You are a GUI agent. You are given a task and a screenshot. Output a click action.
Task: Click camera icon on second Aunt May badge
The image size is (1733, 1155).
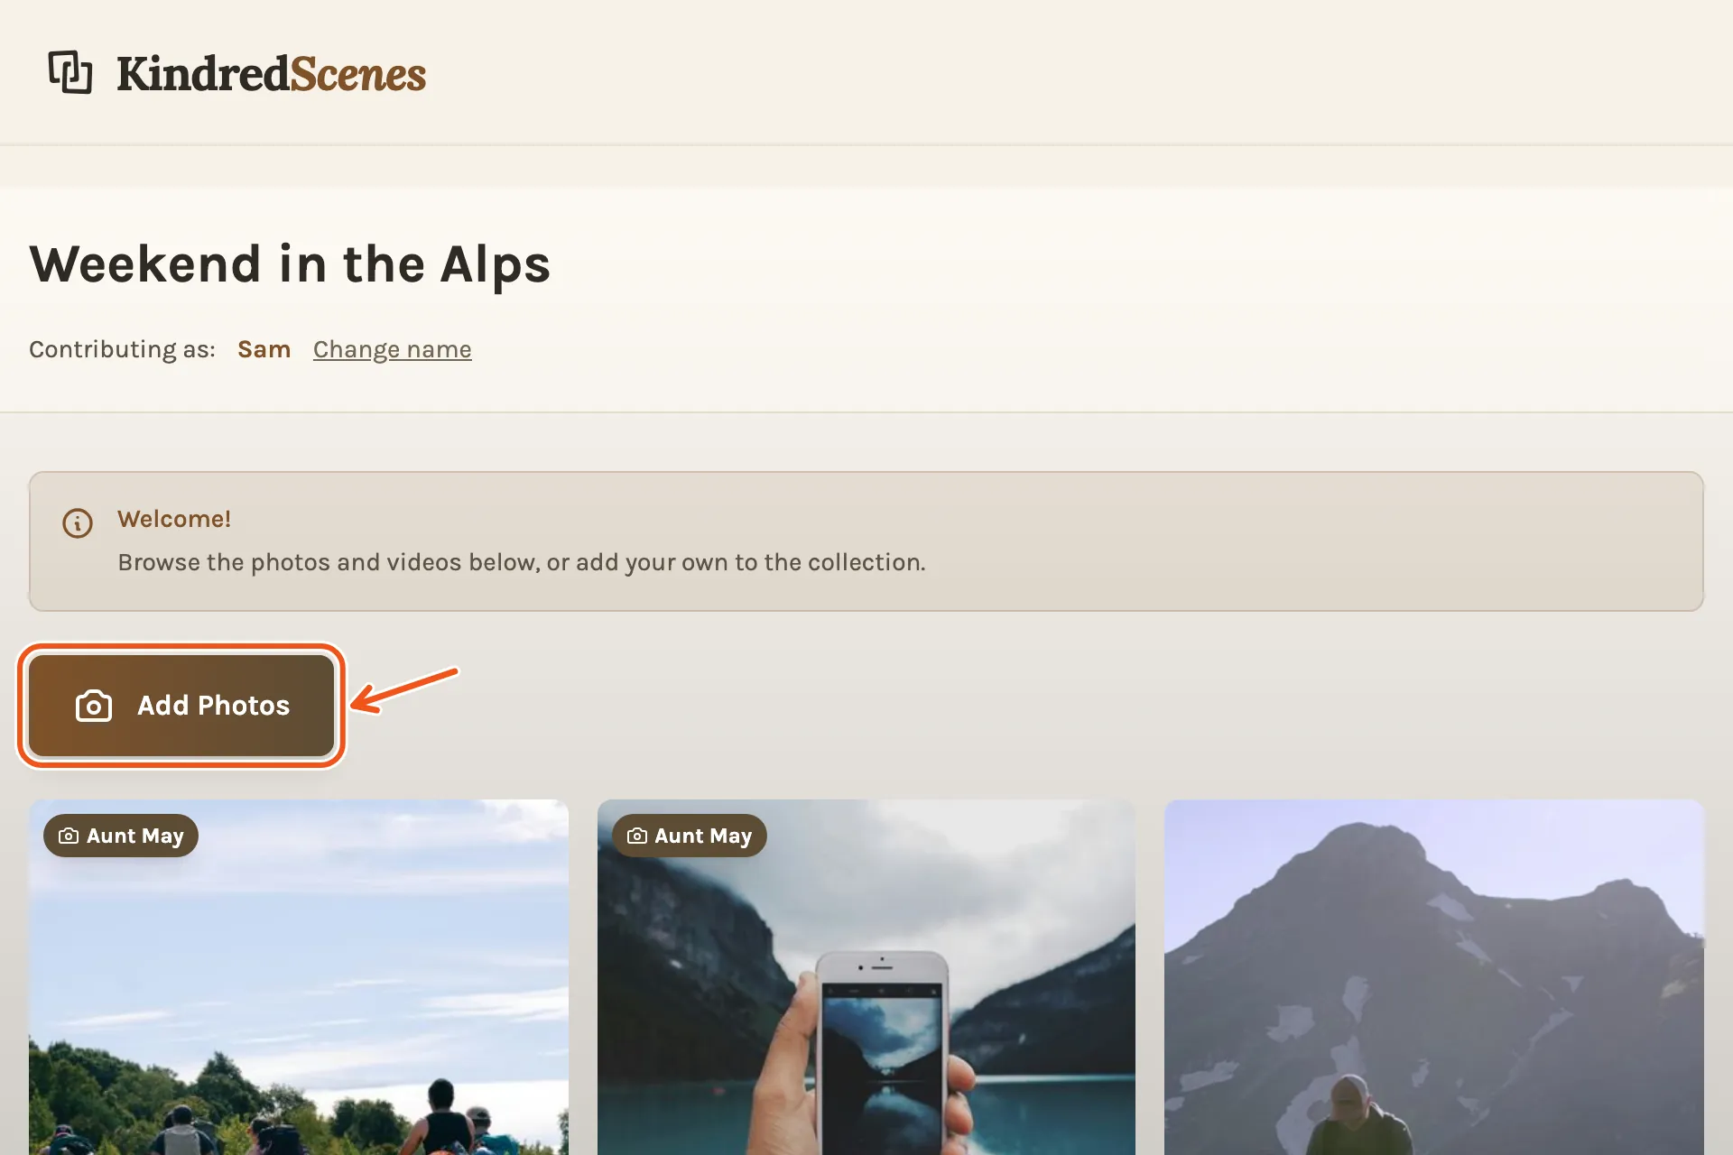[637, 836]
